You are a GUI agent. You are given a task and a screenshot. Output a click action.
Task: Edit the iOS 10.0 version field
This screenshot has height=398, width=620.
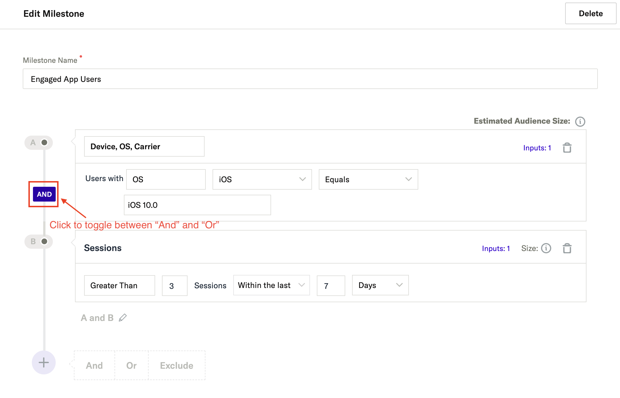(197, 205)
